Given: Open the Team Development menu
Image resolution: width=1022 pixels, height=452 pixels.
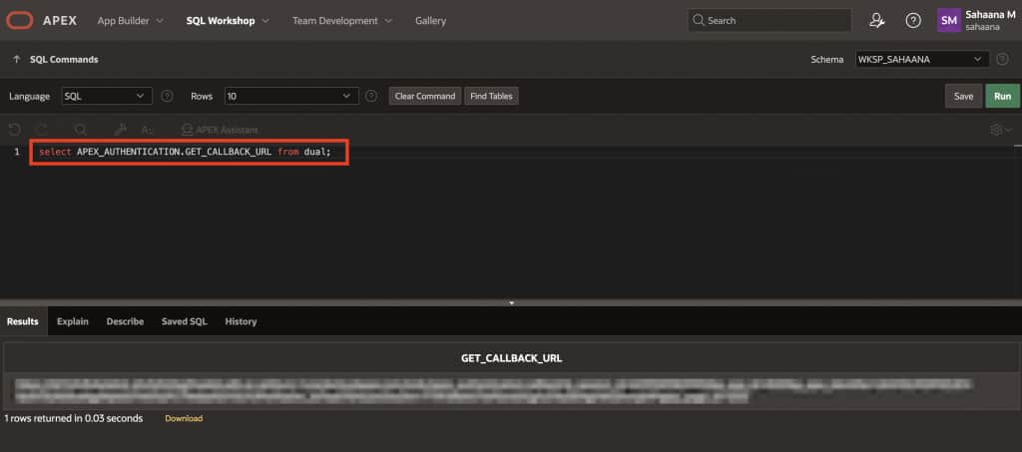Looking at the screenshot, I should click(342, 20).
